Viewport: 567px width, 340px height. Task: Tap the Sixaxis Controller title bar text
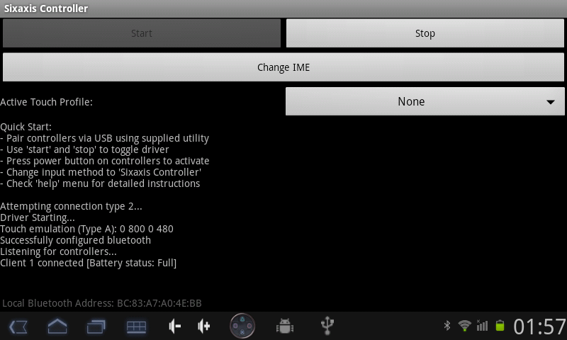pyautogui.click(x=46, y=8)
